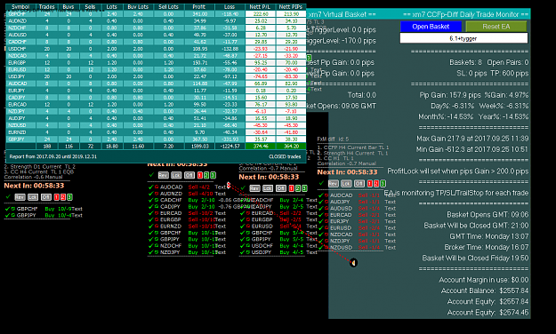Click the checkmark beside GBPCHF Buy 10/-9
556x334 pixels.
tap(7, 209)
